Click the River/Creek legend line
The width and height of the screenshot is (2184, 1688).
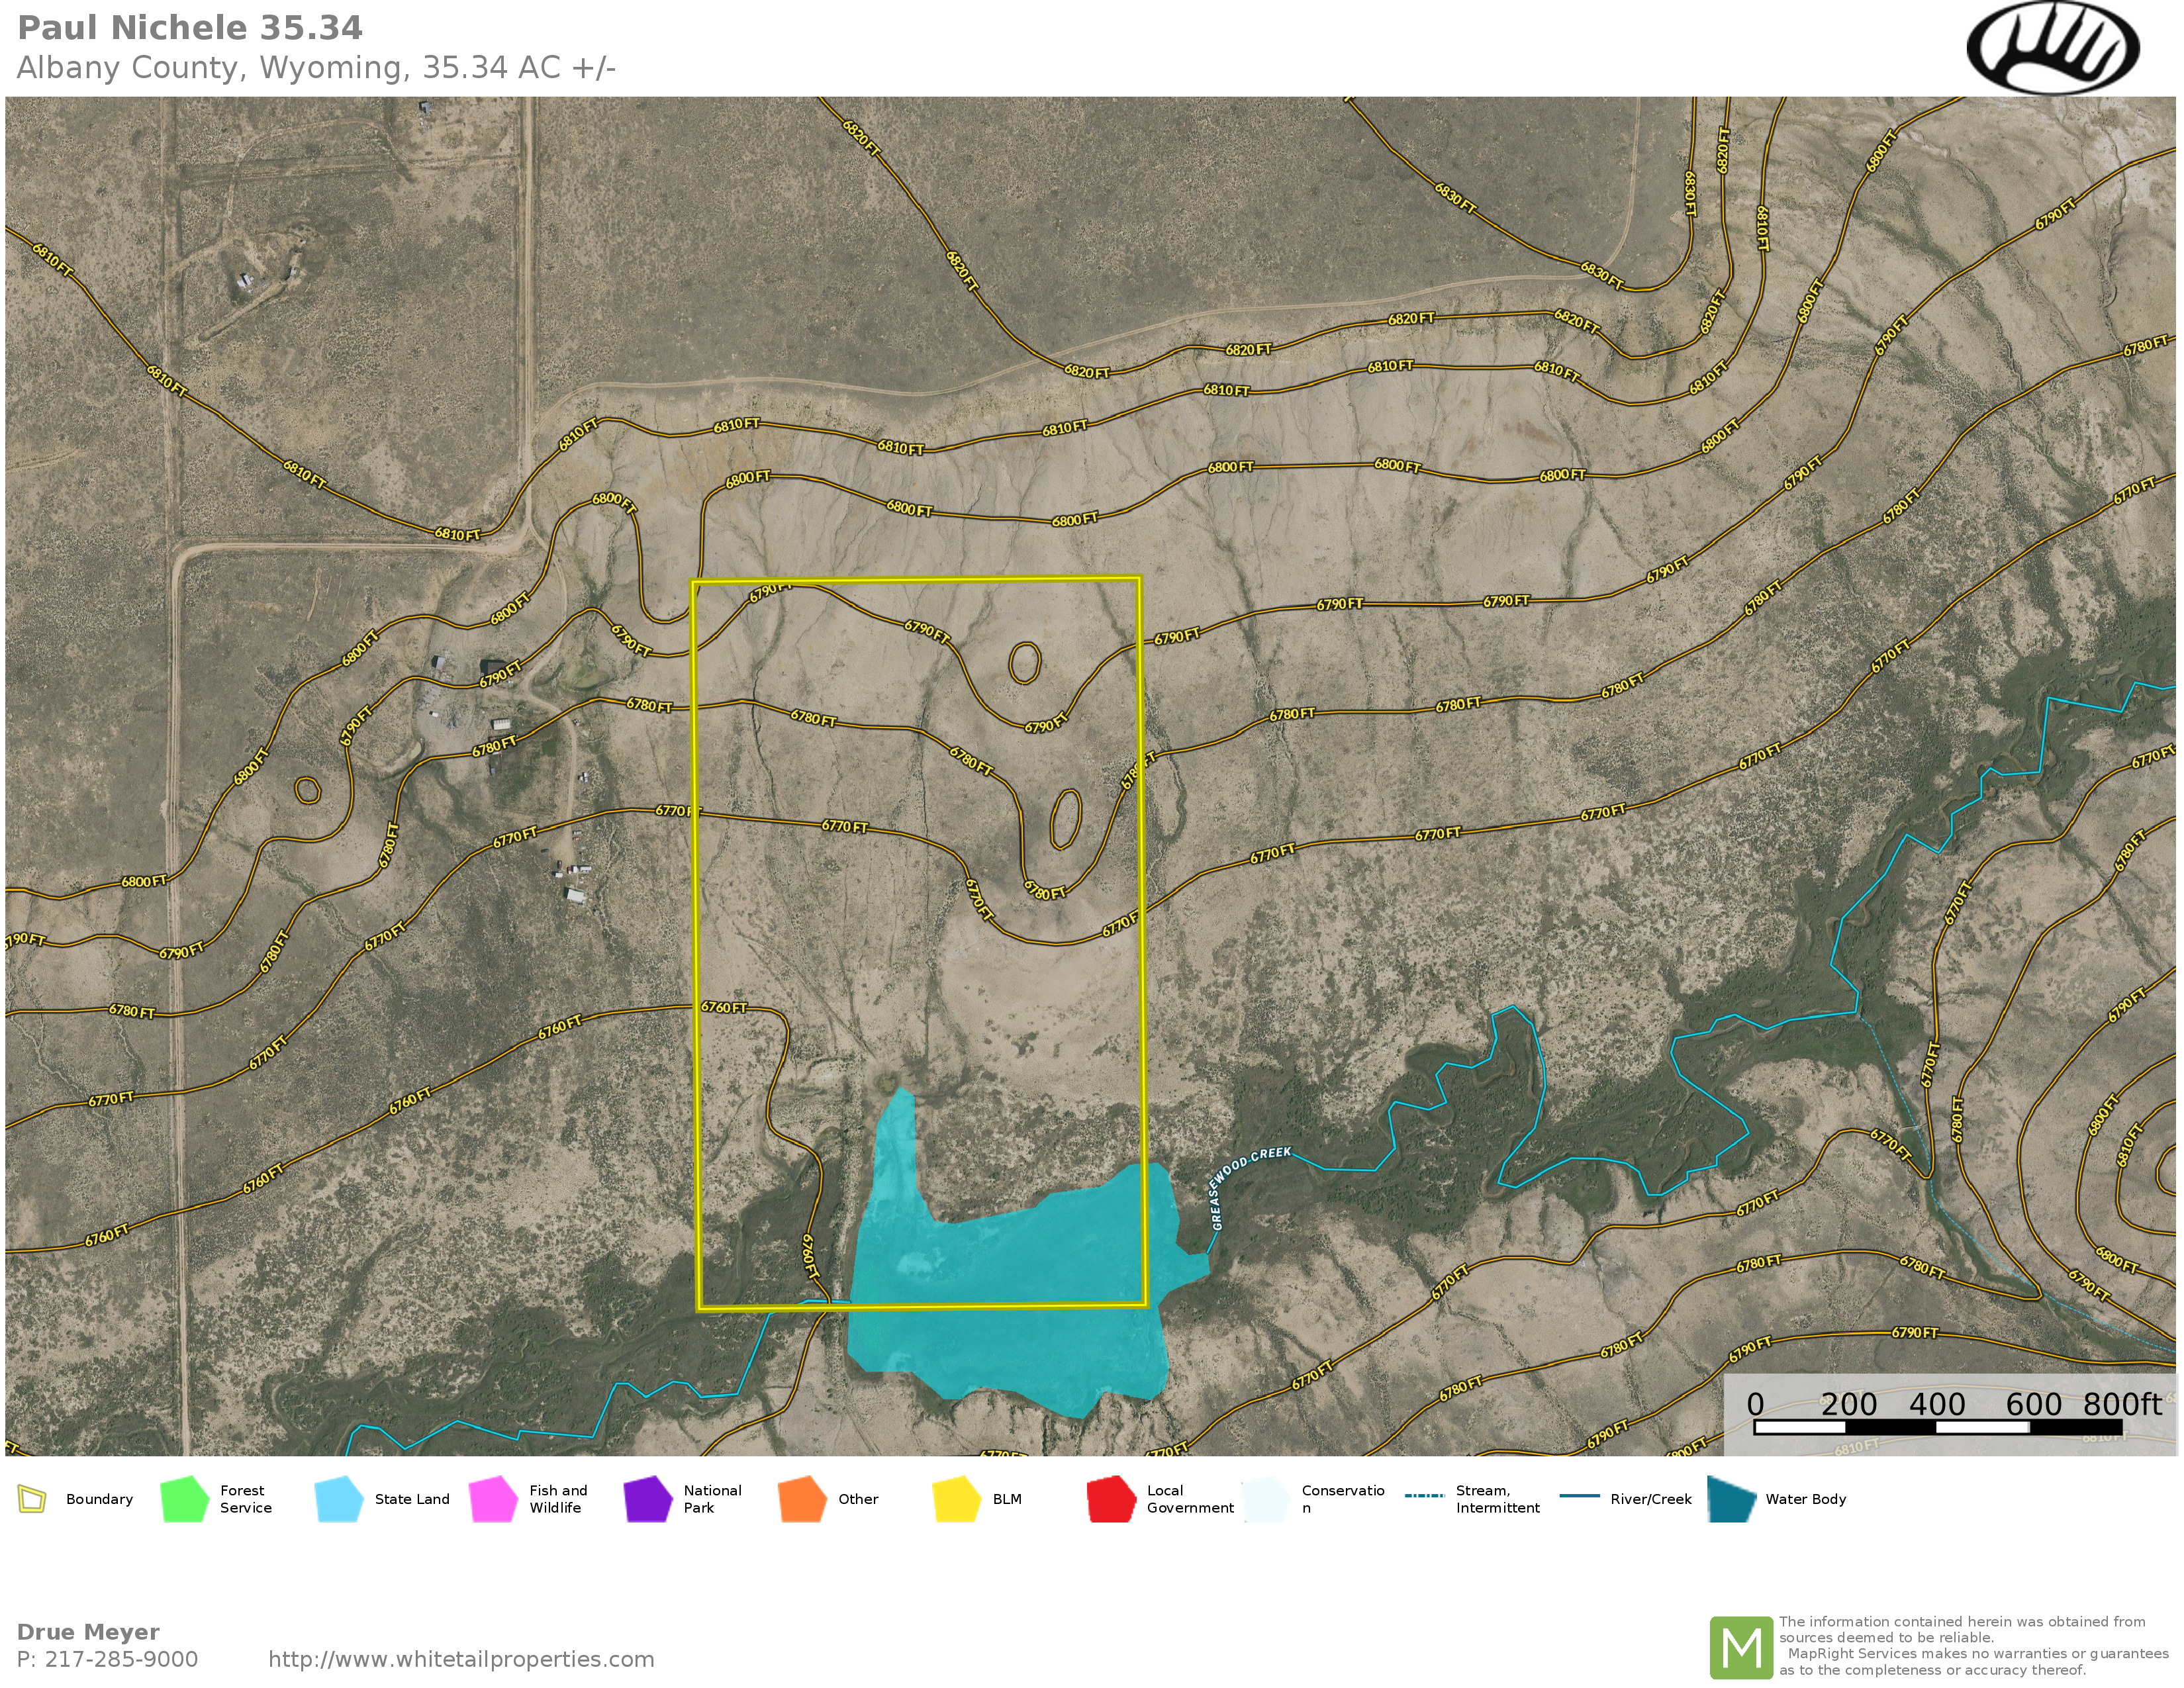pyautogui.click(x=1579, y=1496)
